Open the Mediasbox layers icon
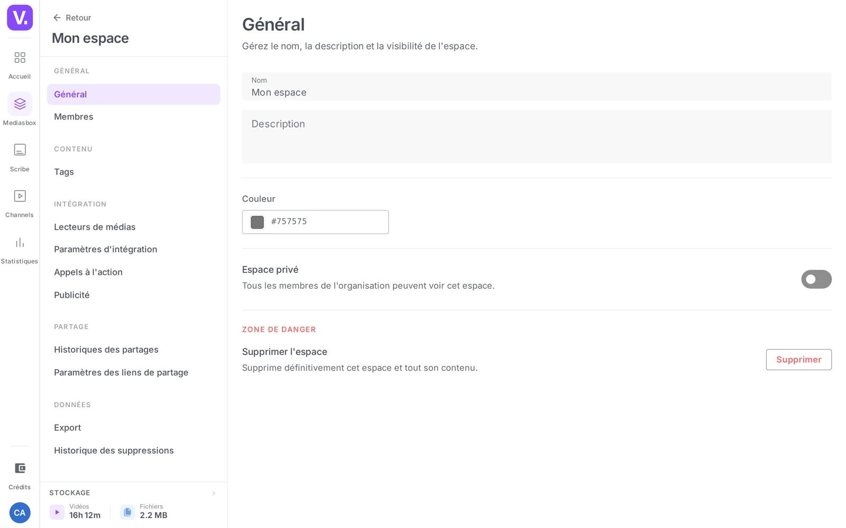This screenshot has height=528, width=846. pyautogui.click(x=20, y=104)
